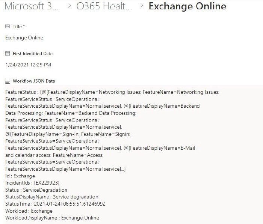
Task: Click the multiline text icon beside Workflow JSON Data
Action: [8, 81]
